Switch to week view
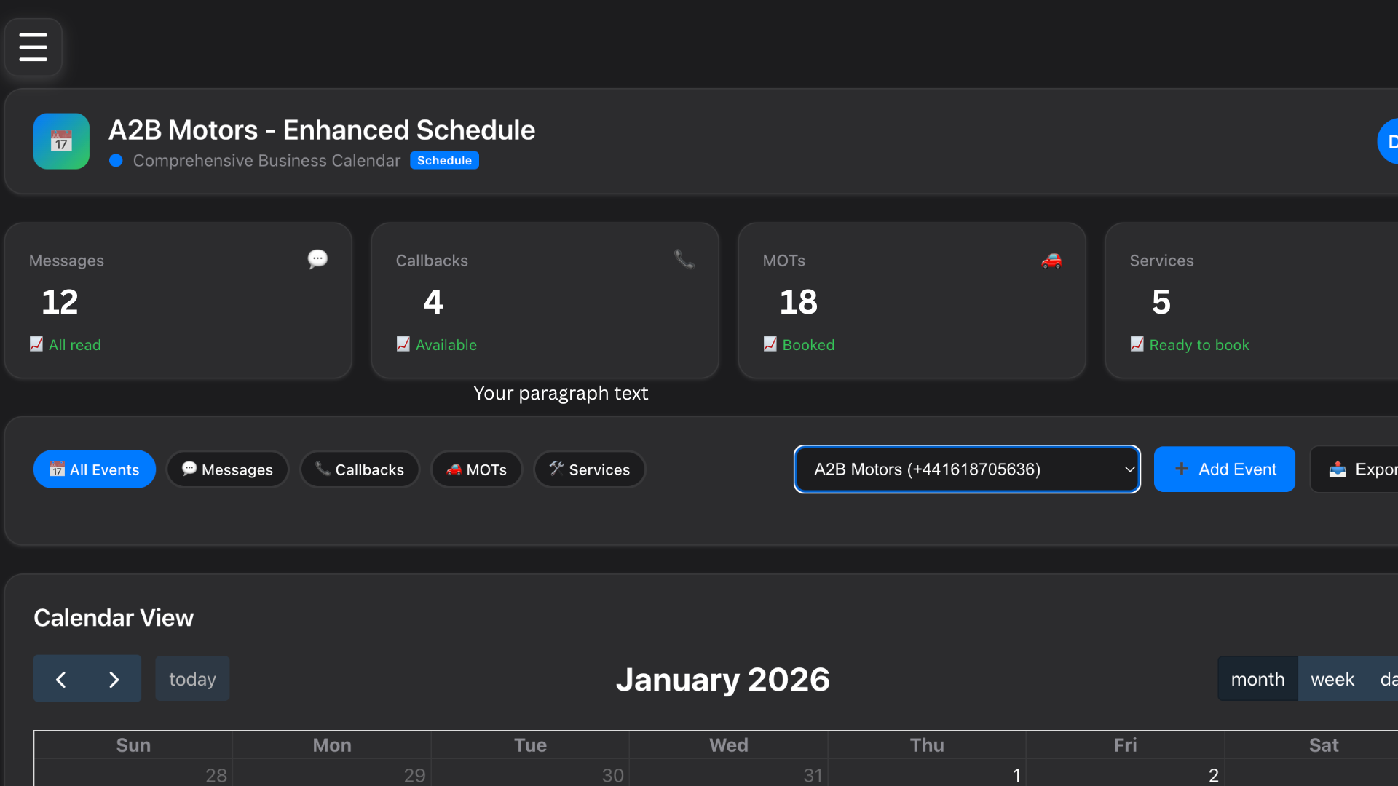Viewport: 1398px width, 786px height. (x=1332, y=678)
